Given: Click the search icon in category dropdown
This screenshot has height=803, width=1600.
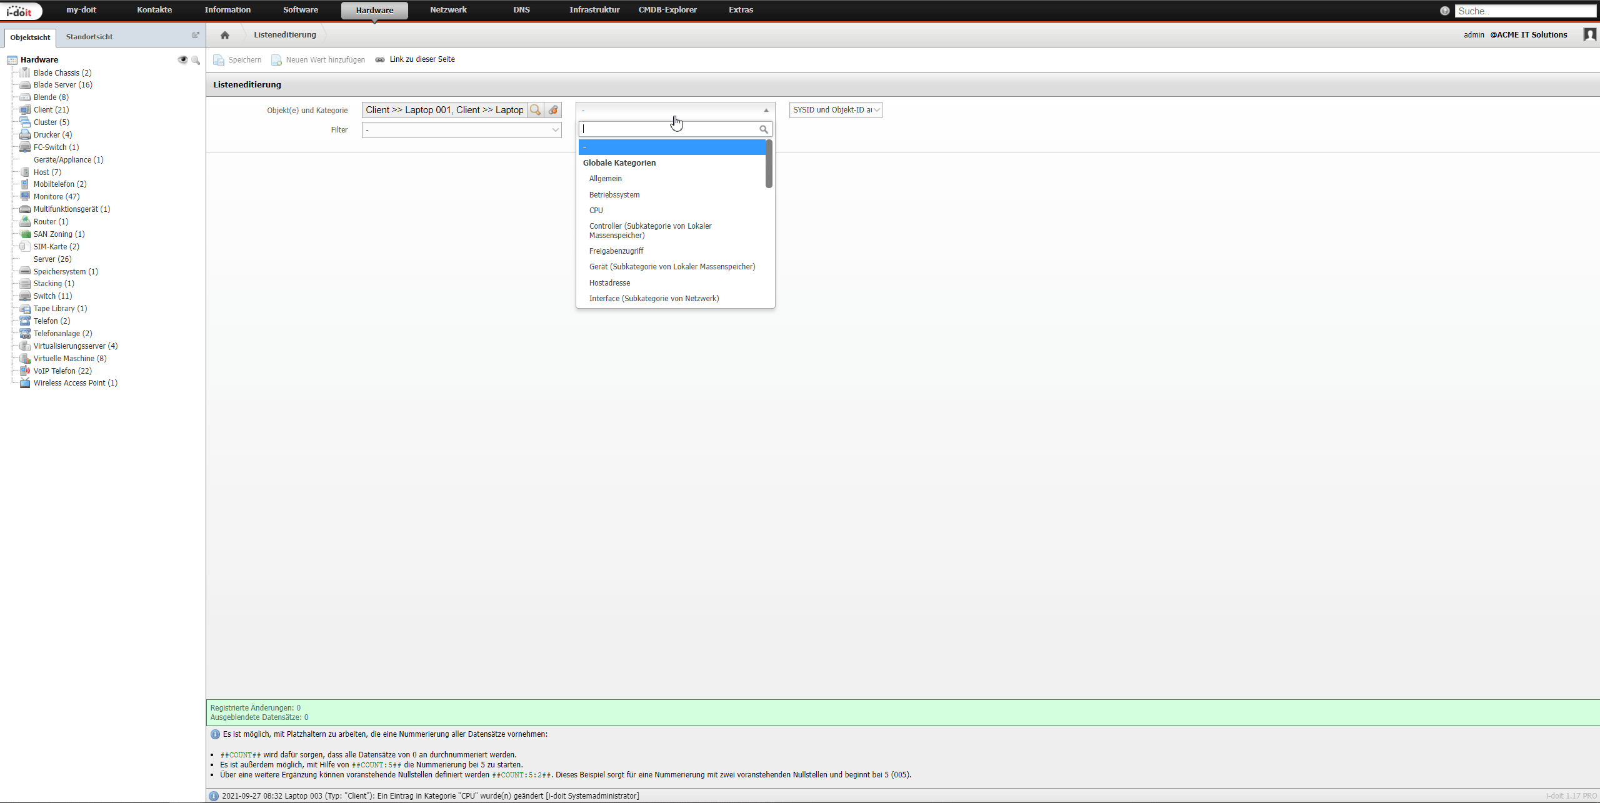Looking at the screenshot, I should coord(763,129).
